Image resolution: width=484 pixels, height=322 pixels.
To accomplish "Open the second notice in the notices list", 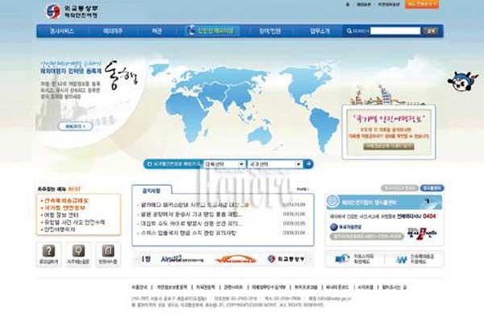I will 191,214.
